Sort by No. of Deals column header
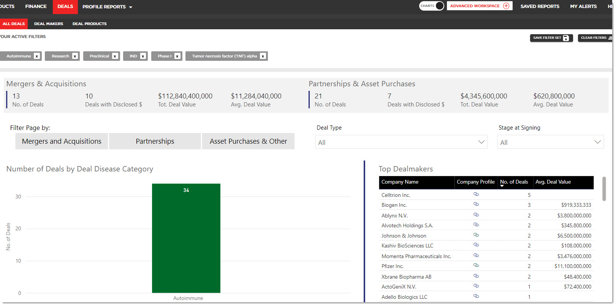 514,182
